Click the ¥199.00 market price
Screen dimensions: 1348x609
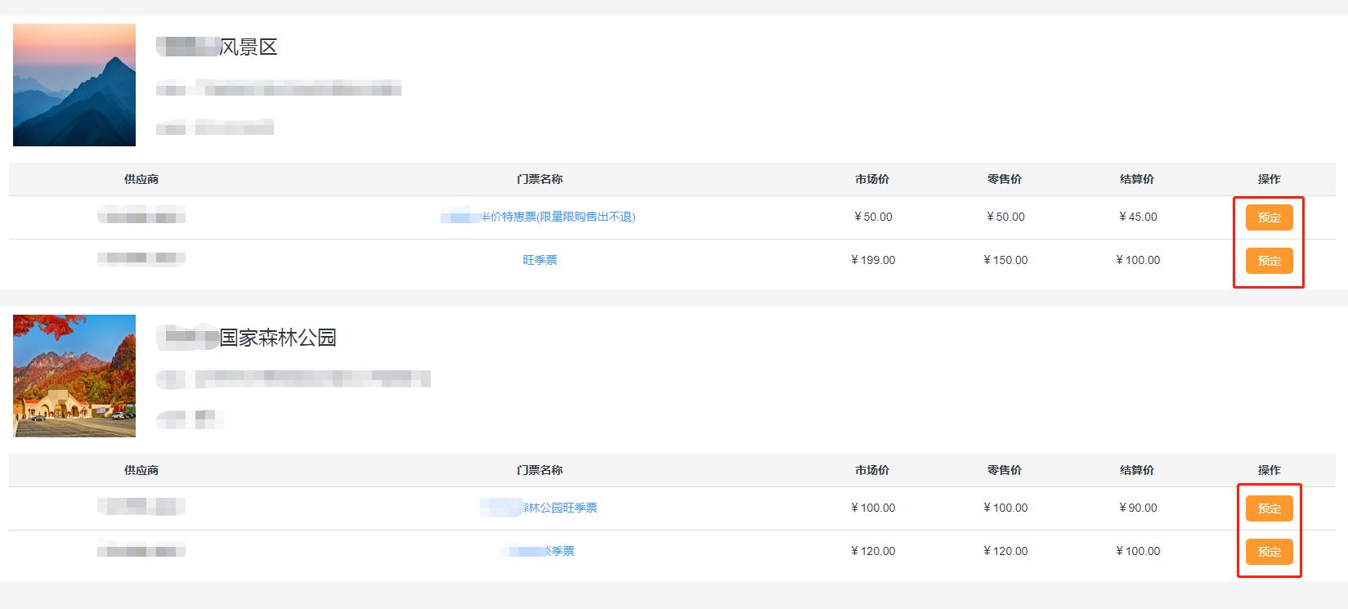pyautogui.click(x=872, y=260)
